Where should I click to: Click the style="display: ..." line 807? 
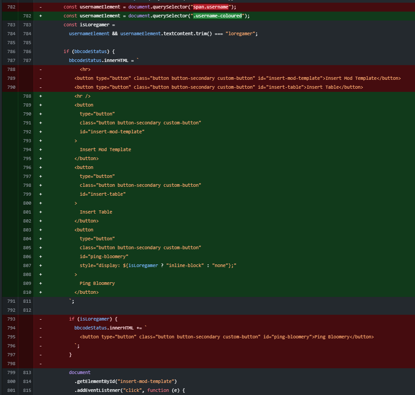(x=158, y=265)
